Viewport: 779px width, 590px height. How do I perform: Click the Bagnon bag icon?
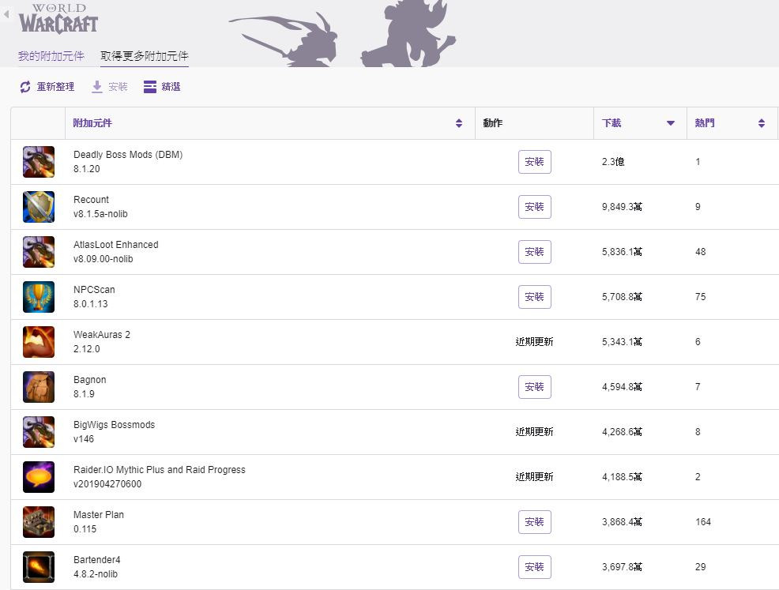[39, 387]
